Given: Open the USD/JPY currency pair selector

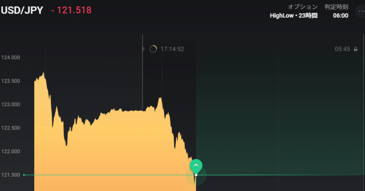Looking at the screenshot, I should tap(22, 10).
